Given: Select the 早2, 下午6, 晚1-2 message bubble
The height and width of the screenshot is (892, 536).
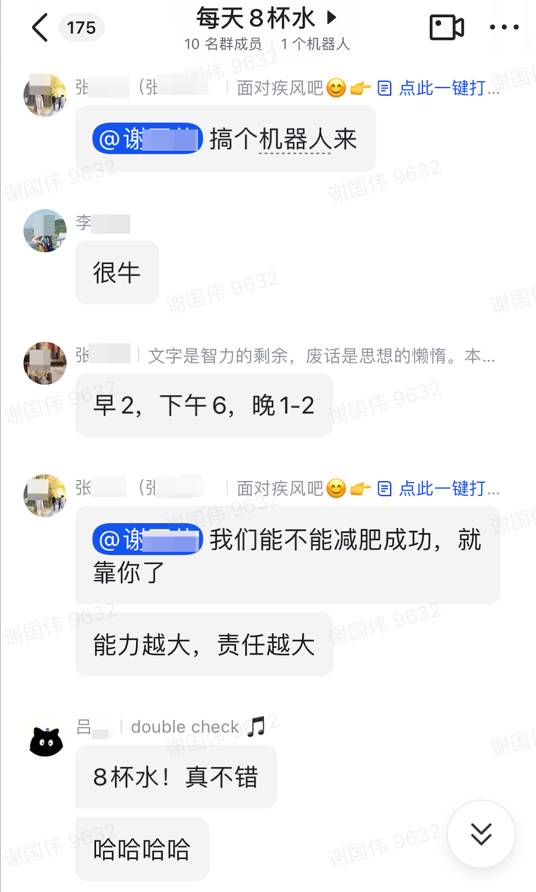Looking at the screenshot, I should coord(204,405).
